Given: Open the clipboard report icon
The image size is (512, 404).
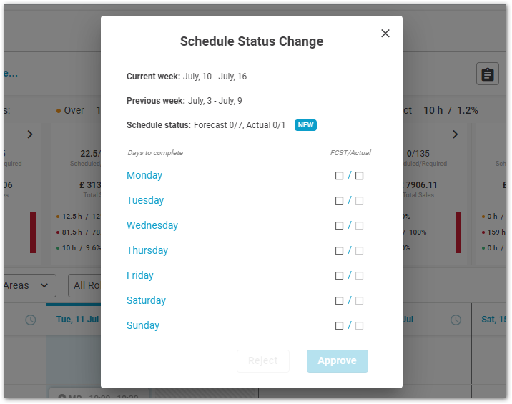Looking at the screenshot, I should (487, 74).
